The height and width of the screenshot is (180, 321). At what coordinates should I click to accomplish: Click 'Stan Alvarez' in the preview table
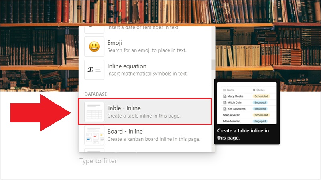[232, 115]
